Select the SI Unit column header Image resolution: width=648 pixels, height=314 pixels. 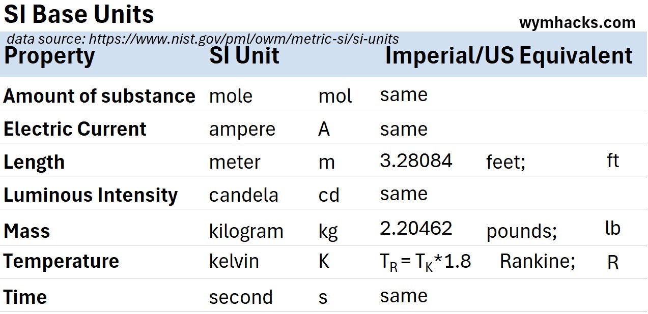[x=244, y=55]
